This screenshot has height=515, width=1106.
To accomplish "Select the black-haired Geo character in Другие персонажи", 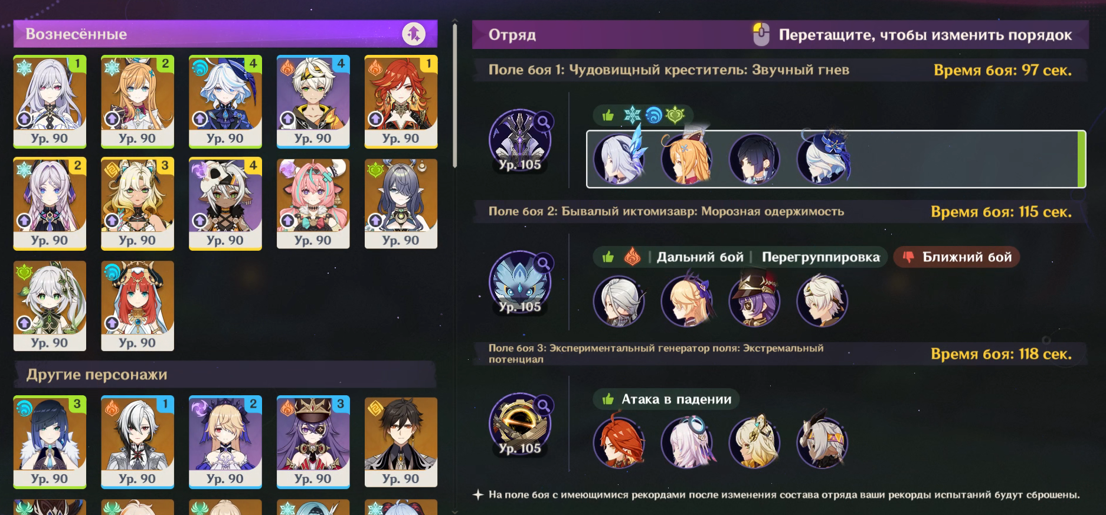I will (x=401, y=442).
